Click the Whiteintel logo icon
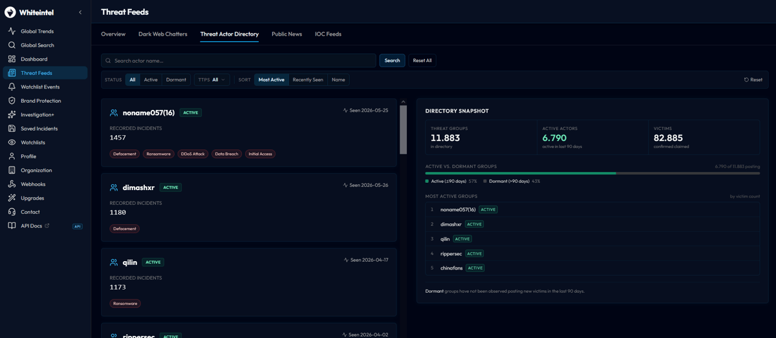 (x=10, y=12)
